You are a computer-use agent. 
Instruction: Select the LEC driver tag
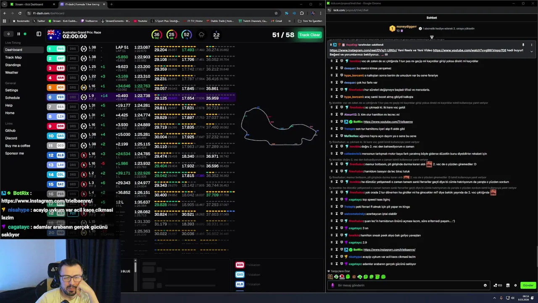[56, 68]
